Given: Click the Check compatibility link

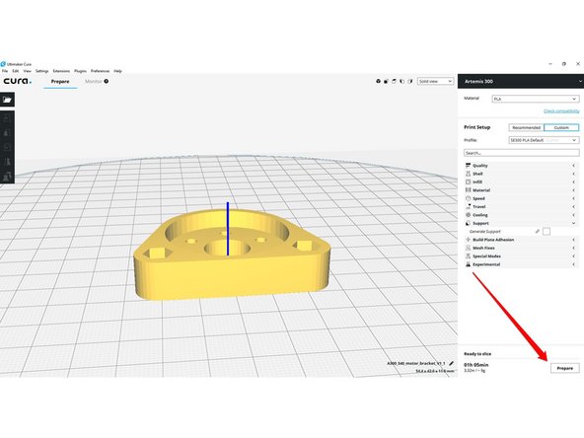Looking at the screenshot, I should [x=561, y=111].
